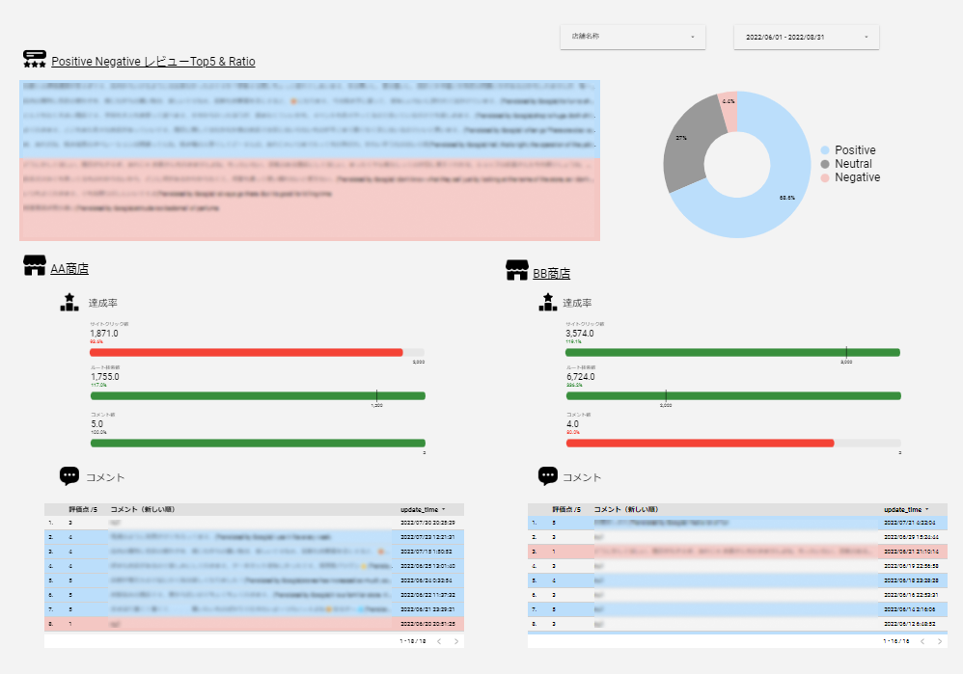963x674 pixels.
Task: Click the コメント speech bubble icon for BB商店
Action: click(548, 476)
